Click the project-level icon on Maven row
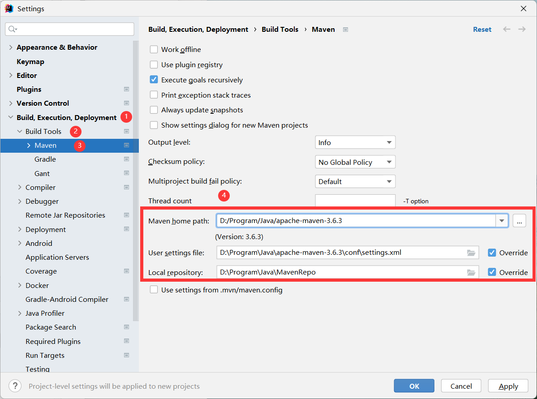Viewport: 537px width, 399px height. point(126,145)
